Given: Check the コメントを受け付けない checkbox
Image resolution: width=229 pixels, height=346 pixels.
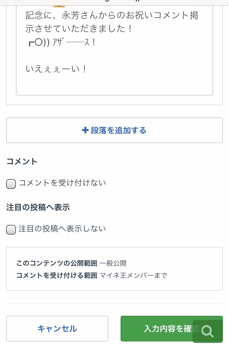Looking at the screenshot, I should pyautogui.click(x=11, y=184).
